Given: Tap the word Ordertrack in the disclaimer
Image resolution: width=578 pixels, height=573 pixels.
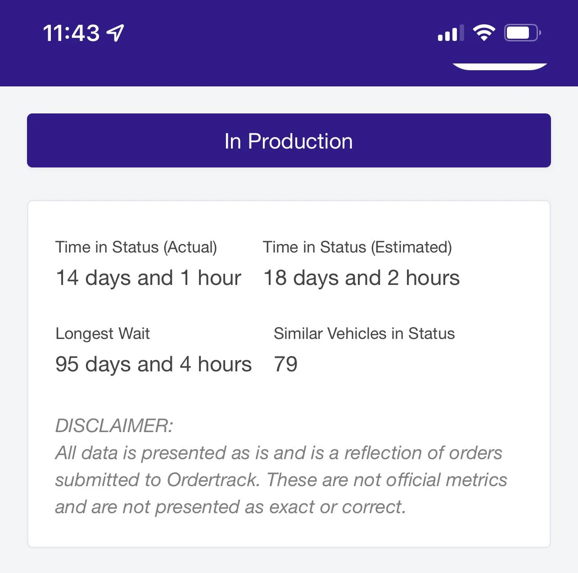Looking at the screenshot, I should (213, 480).
